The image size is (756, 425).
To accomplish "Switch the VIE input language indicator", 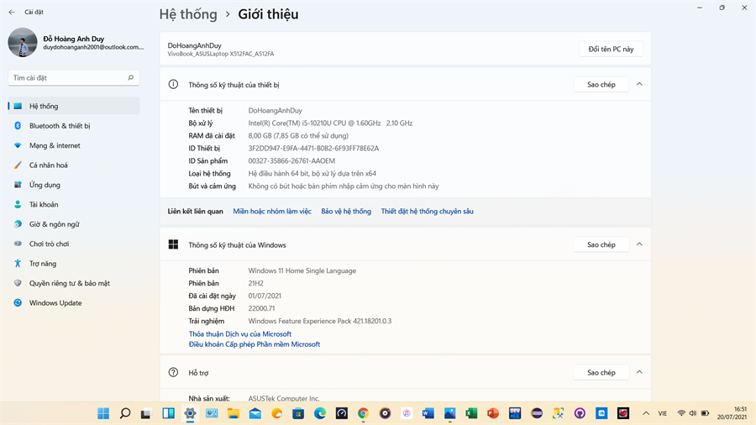I will 663,413.
